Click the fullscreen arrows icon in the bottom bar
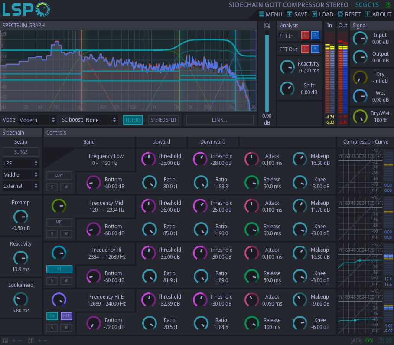Screen dimensions: 394x345 pos(389,341)
